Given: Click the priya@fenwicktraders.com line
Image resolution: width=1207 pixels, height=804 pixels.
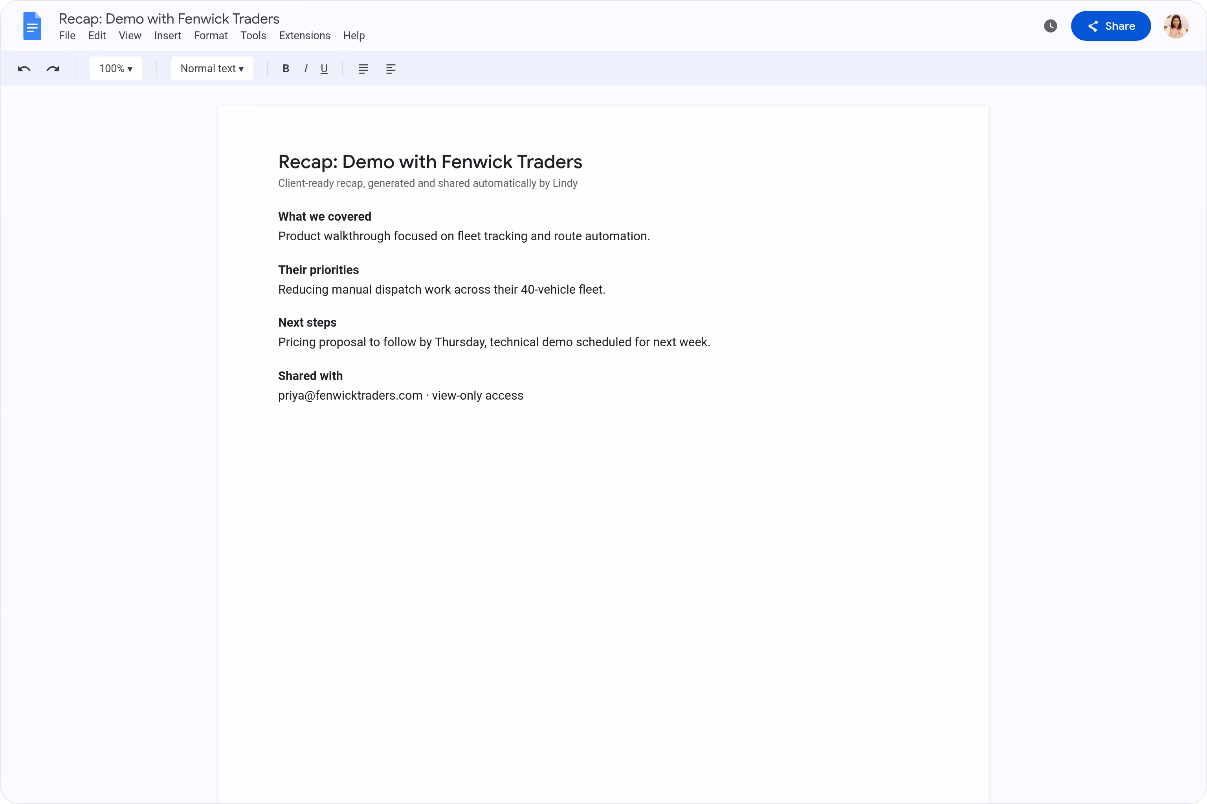Looking at the screenshot, I should 401,396.
